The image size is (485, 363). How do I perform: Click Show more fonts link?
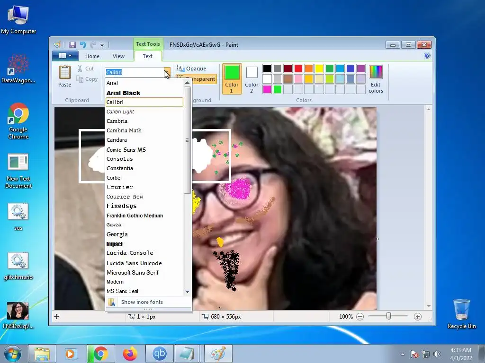point(148,302)
